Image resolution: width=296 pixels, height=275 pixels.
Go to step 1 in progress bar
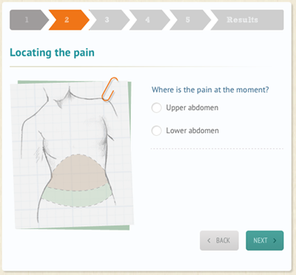28,20
